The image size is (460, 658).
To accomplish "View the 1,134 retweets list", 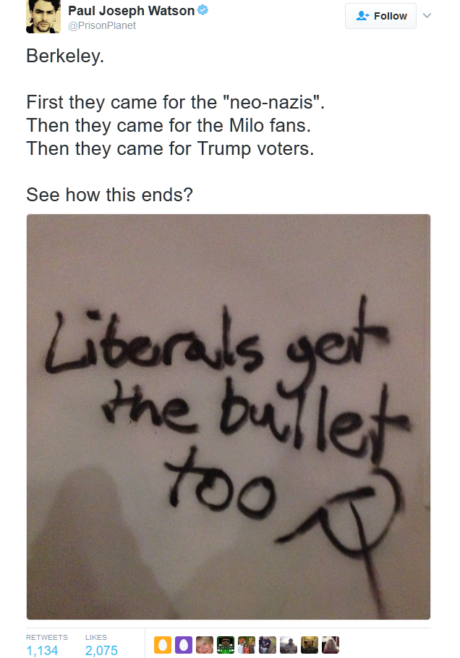I will [42, 650].
